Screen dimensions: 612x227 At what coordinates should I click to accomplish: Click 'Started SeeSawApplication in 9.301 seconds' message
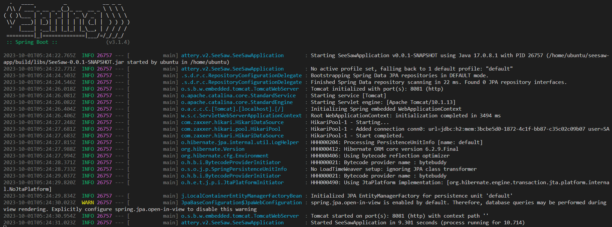click(418, 223)
